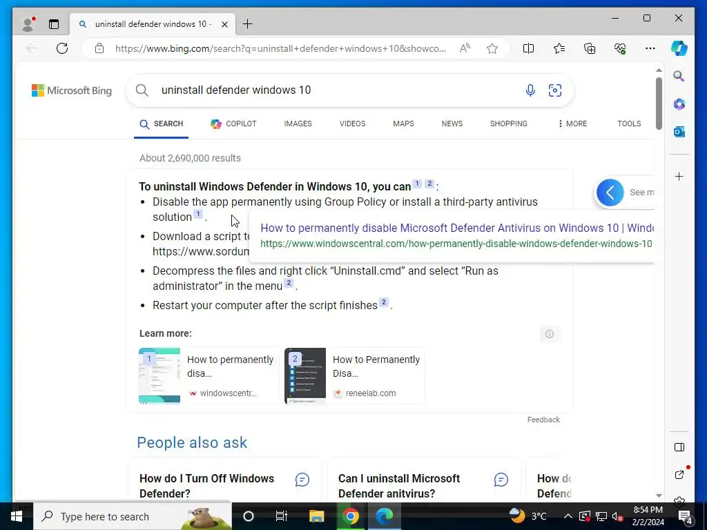Open Google Chrome from taskbar
The image size is (707, 530).
[x=350, y=516]
